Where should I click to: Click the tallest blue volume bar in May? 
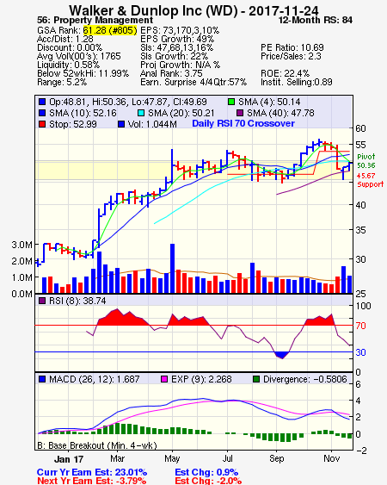[172, 269]
